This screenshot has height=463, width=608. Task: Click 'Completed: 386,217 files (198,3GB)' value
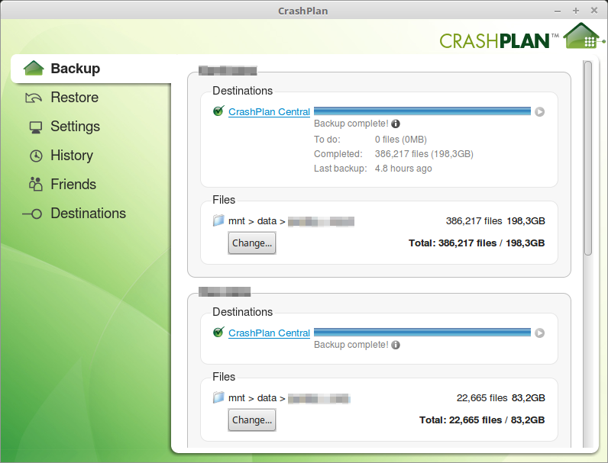click(424, 154)
